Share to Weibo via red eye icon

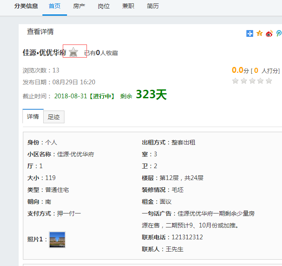[269, 33]
